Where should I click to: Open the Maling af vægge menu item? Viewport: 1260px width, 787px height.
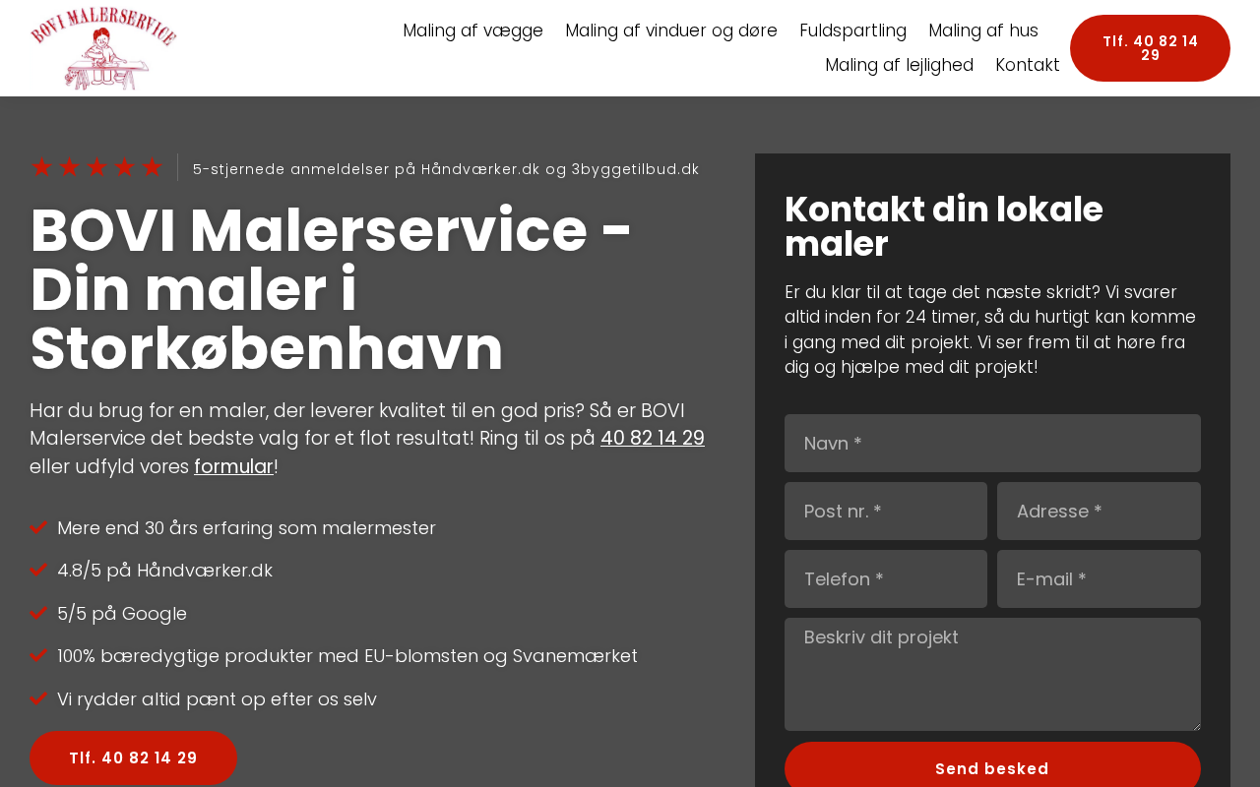(x=473, y=30)
